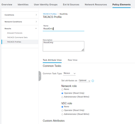Click the Results sidebar heading
Viewport: 135px width, 124px height.
pos(8,29)
